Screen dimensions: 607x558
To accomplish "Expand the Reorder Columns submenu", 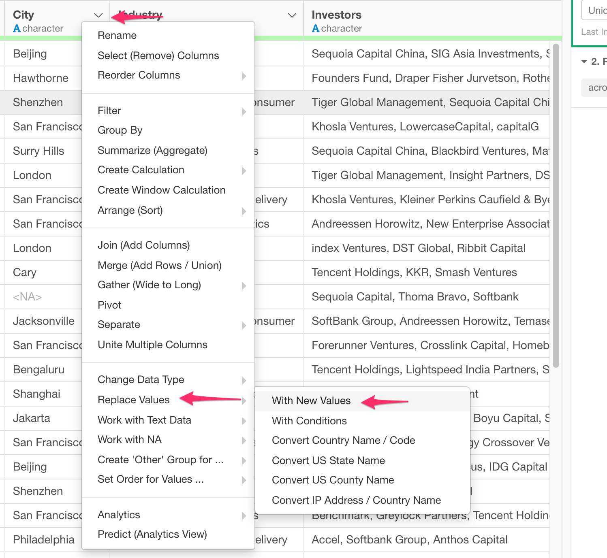I will point(168,75).
